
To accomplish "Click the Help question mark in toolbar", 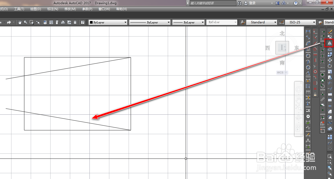I will (82, 22).
